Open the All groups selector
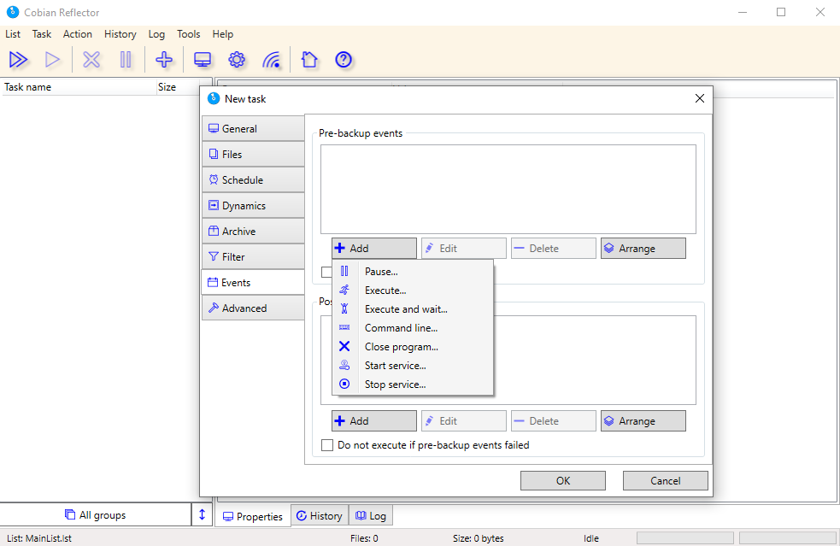The height and width of the screenshot is (546, 840). (x=96, y=515)
